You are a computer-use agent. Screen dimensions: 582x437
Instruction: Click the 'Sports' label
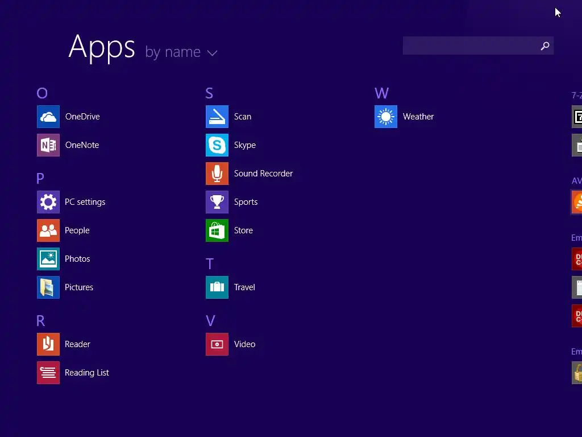(246, 202)
